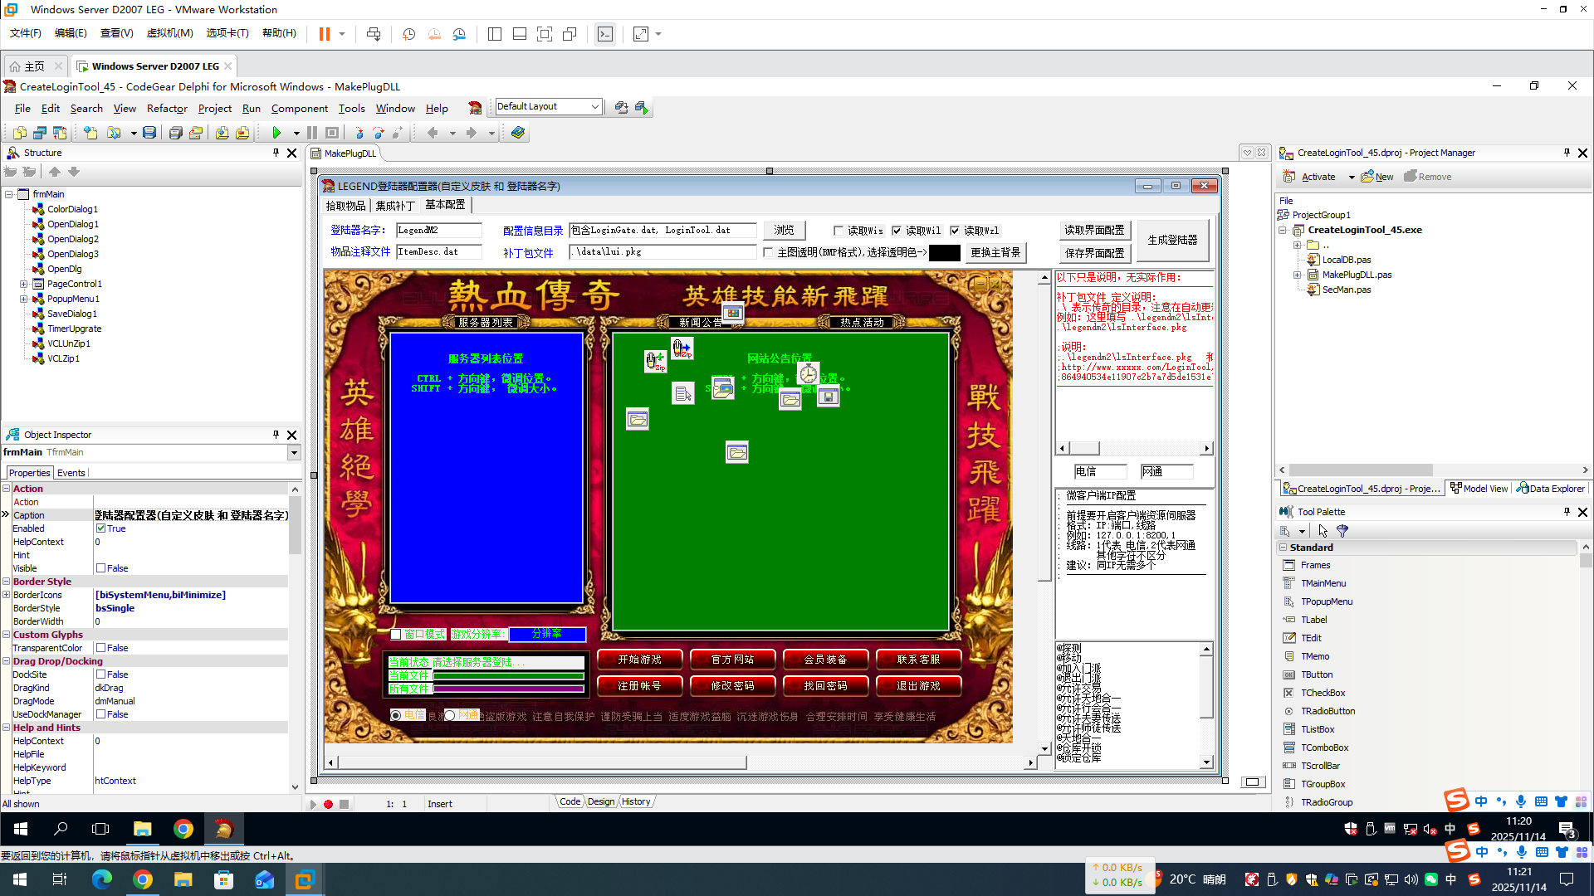
Task: Click the 登陆器名字 input field
Action: [x=438, y=230]
